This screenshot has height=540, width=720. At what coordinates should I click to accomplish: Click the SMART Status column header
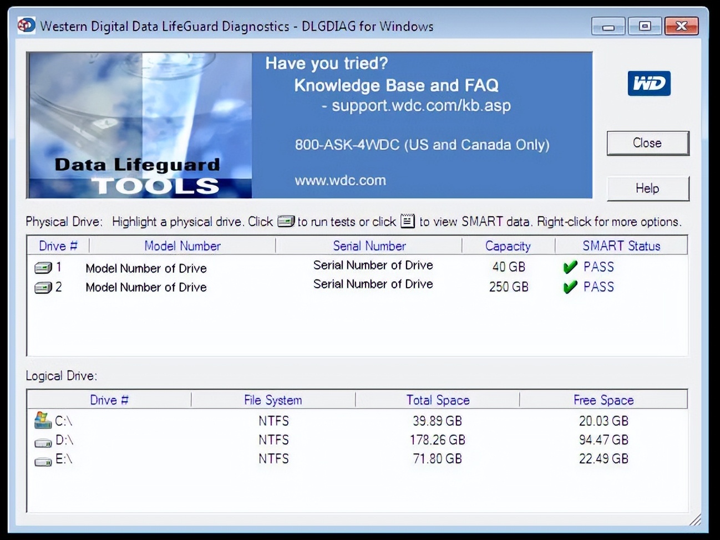(621, 246)
